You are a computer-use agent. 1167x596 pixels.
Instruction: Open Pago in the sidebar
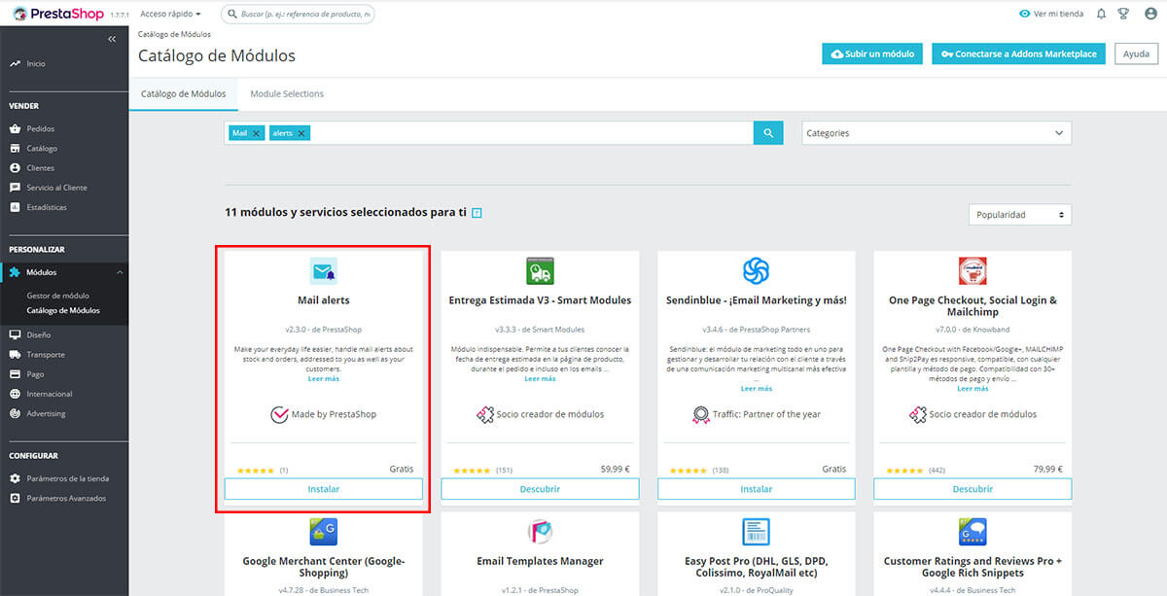click(x=35, y=374)
